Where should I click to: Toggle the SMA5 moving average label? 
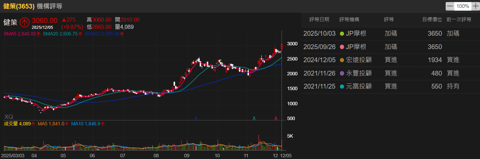[x=20, y=34]
